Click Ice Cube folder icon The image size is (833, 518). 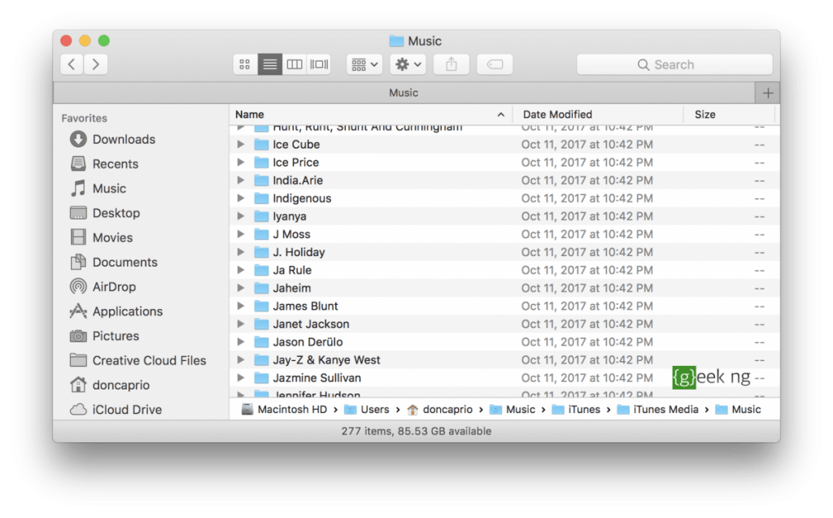click(261, 145)
